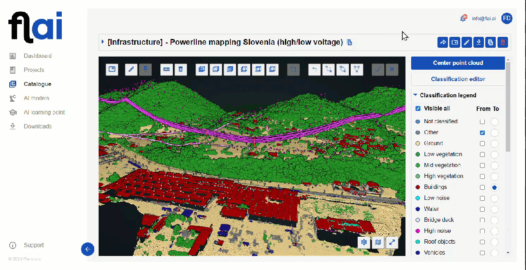Uncheck From box for Other

(x=482, y=132)
